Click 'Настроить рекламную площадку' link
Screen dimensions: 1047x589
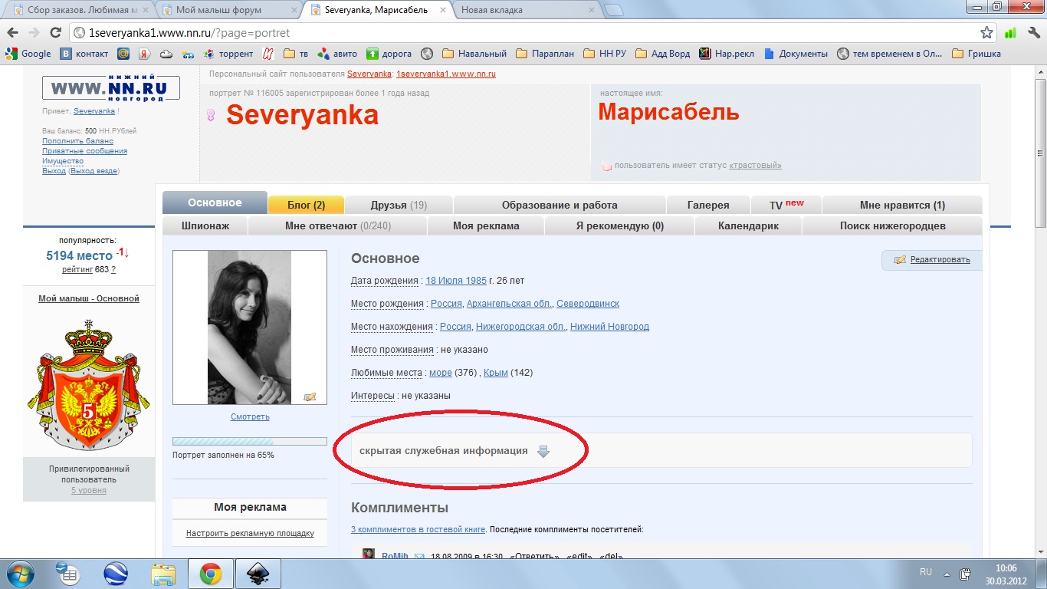(x=250, y=534)
